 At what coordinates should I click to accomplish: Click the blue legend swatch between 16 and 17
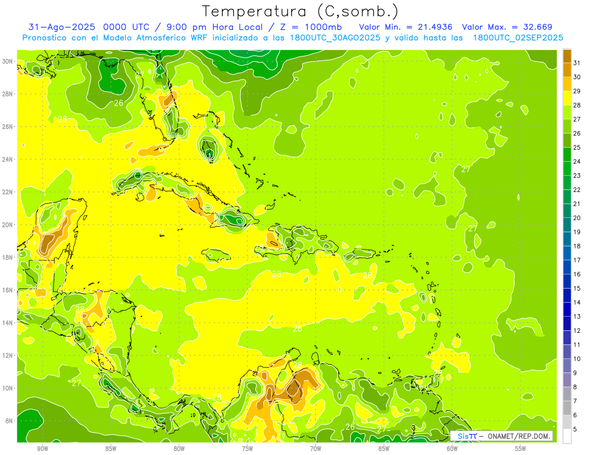567,267
